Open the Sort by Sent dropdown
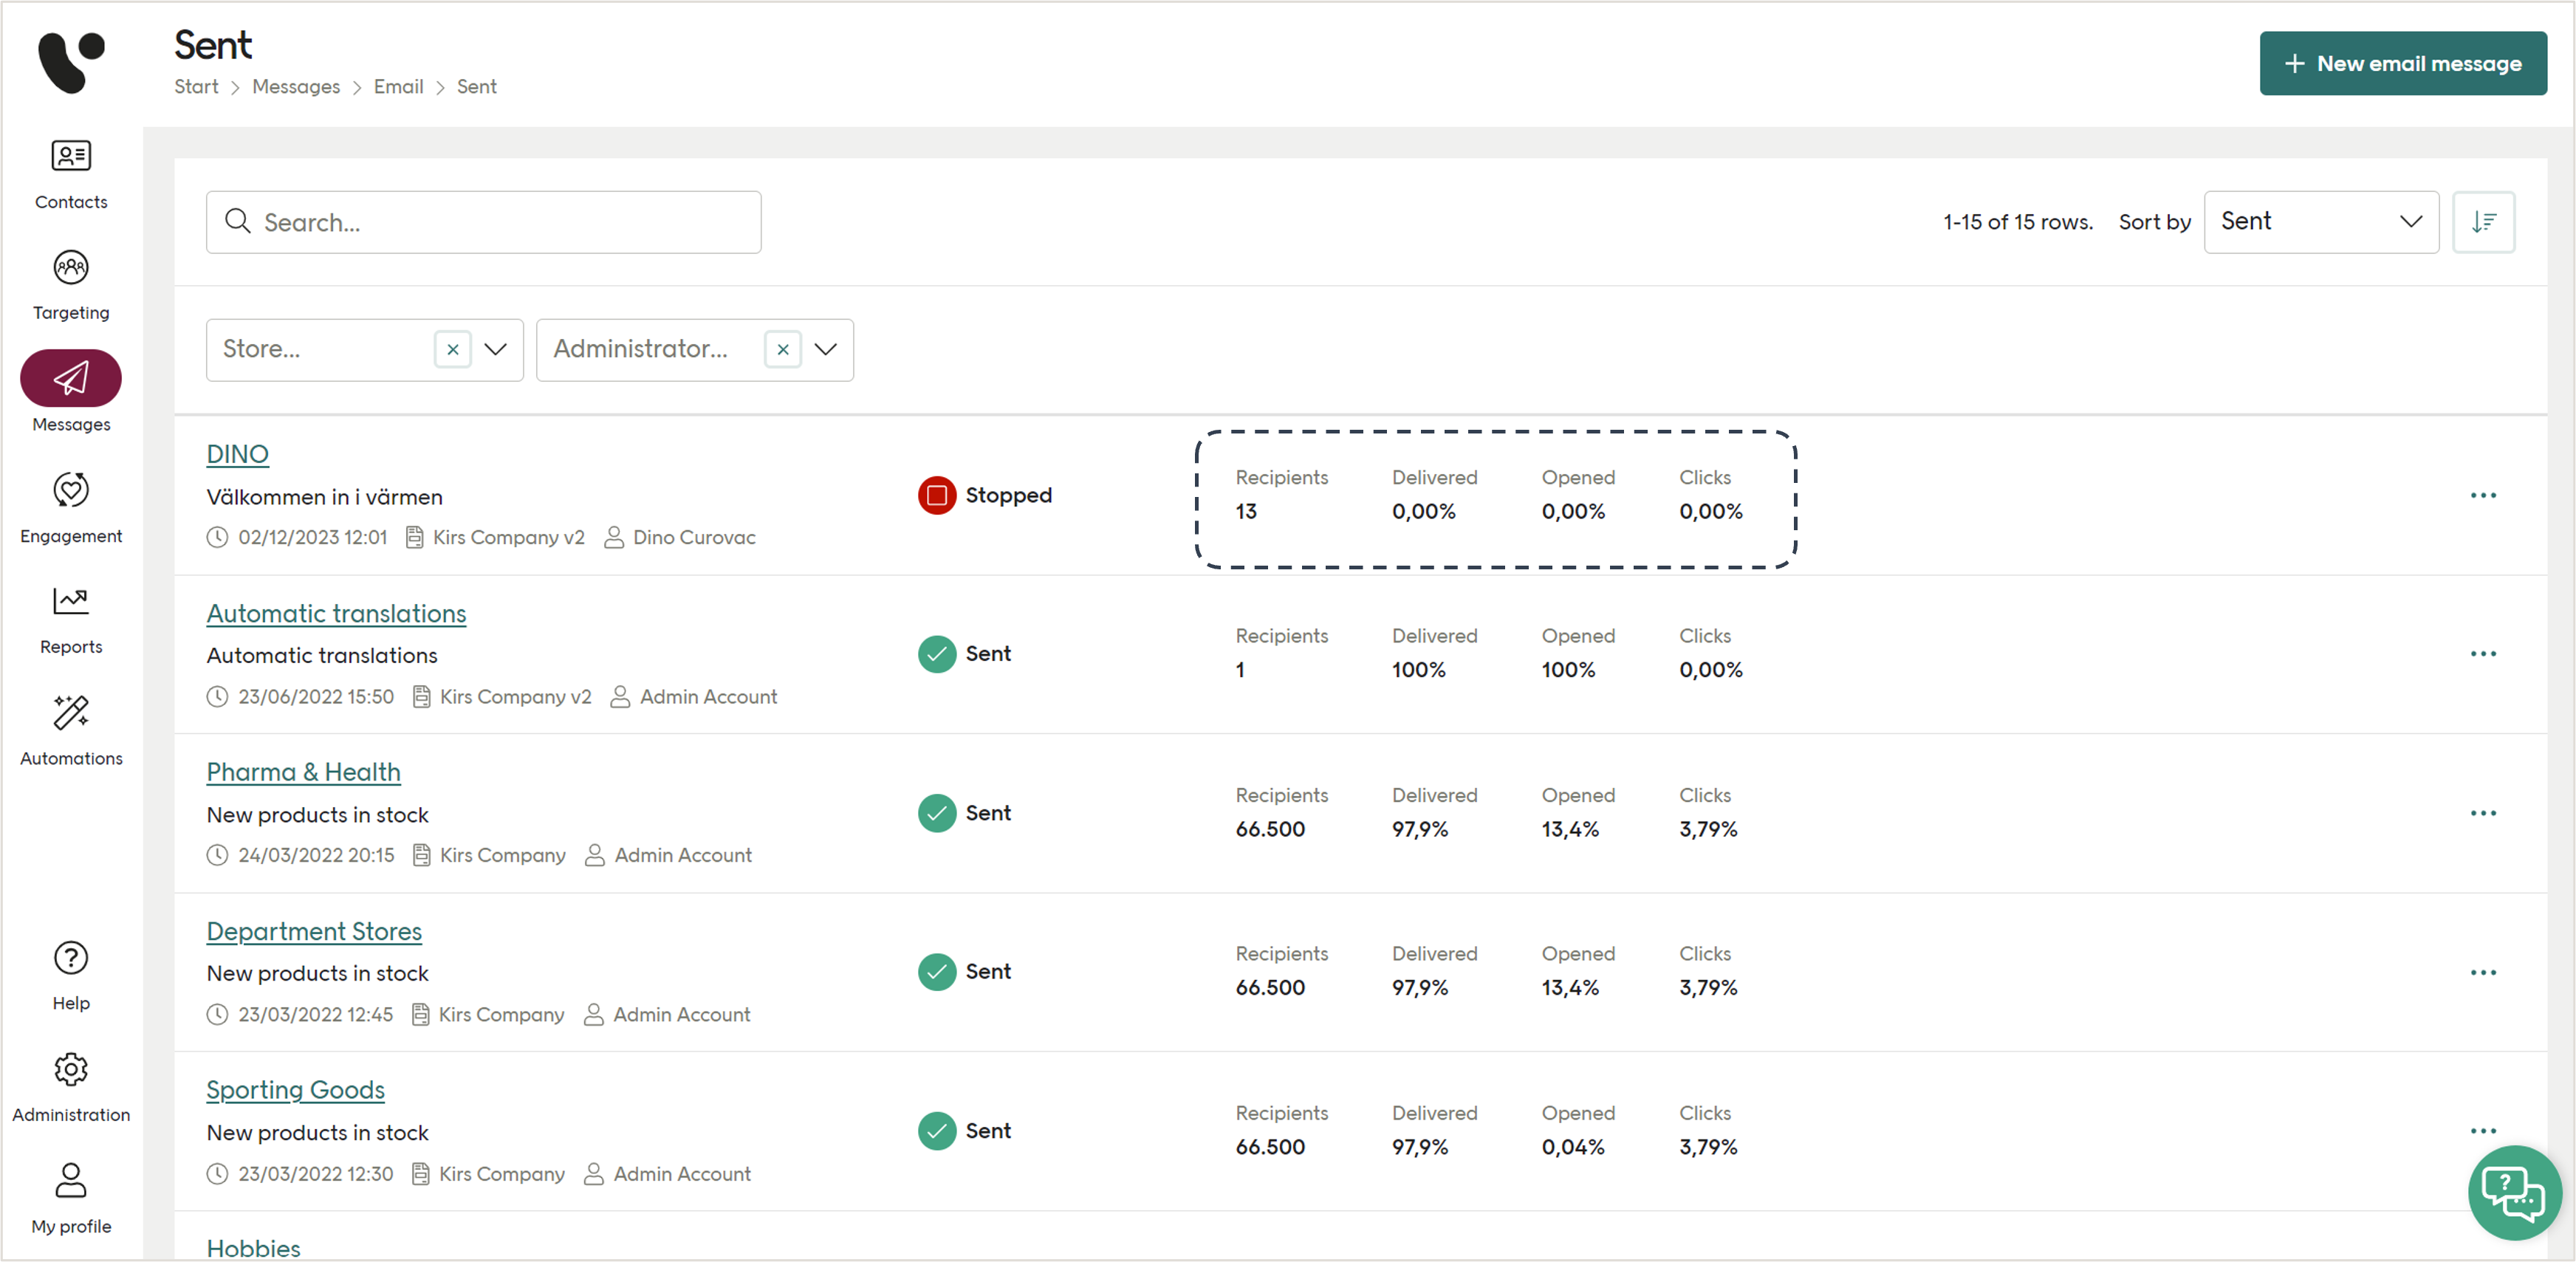 pyautogui.click(x=2320, y=221)
